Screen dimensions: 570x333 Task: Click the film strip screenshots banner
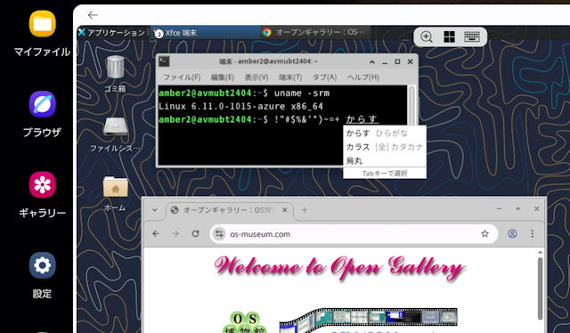[x=368, y=321]
